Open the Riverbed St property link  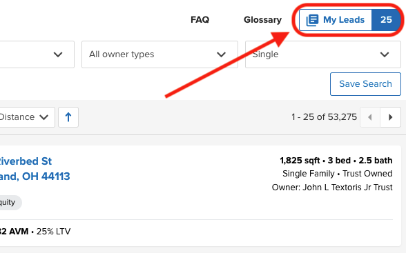coord(26,161)
